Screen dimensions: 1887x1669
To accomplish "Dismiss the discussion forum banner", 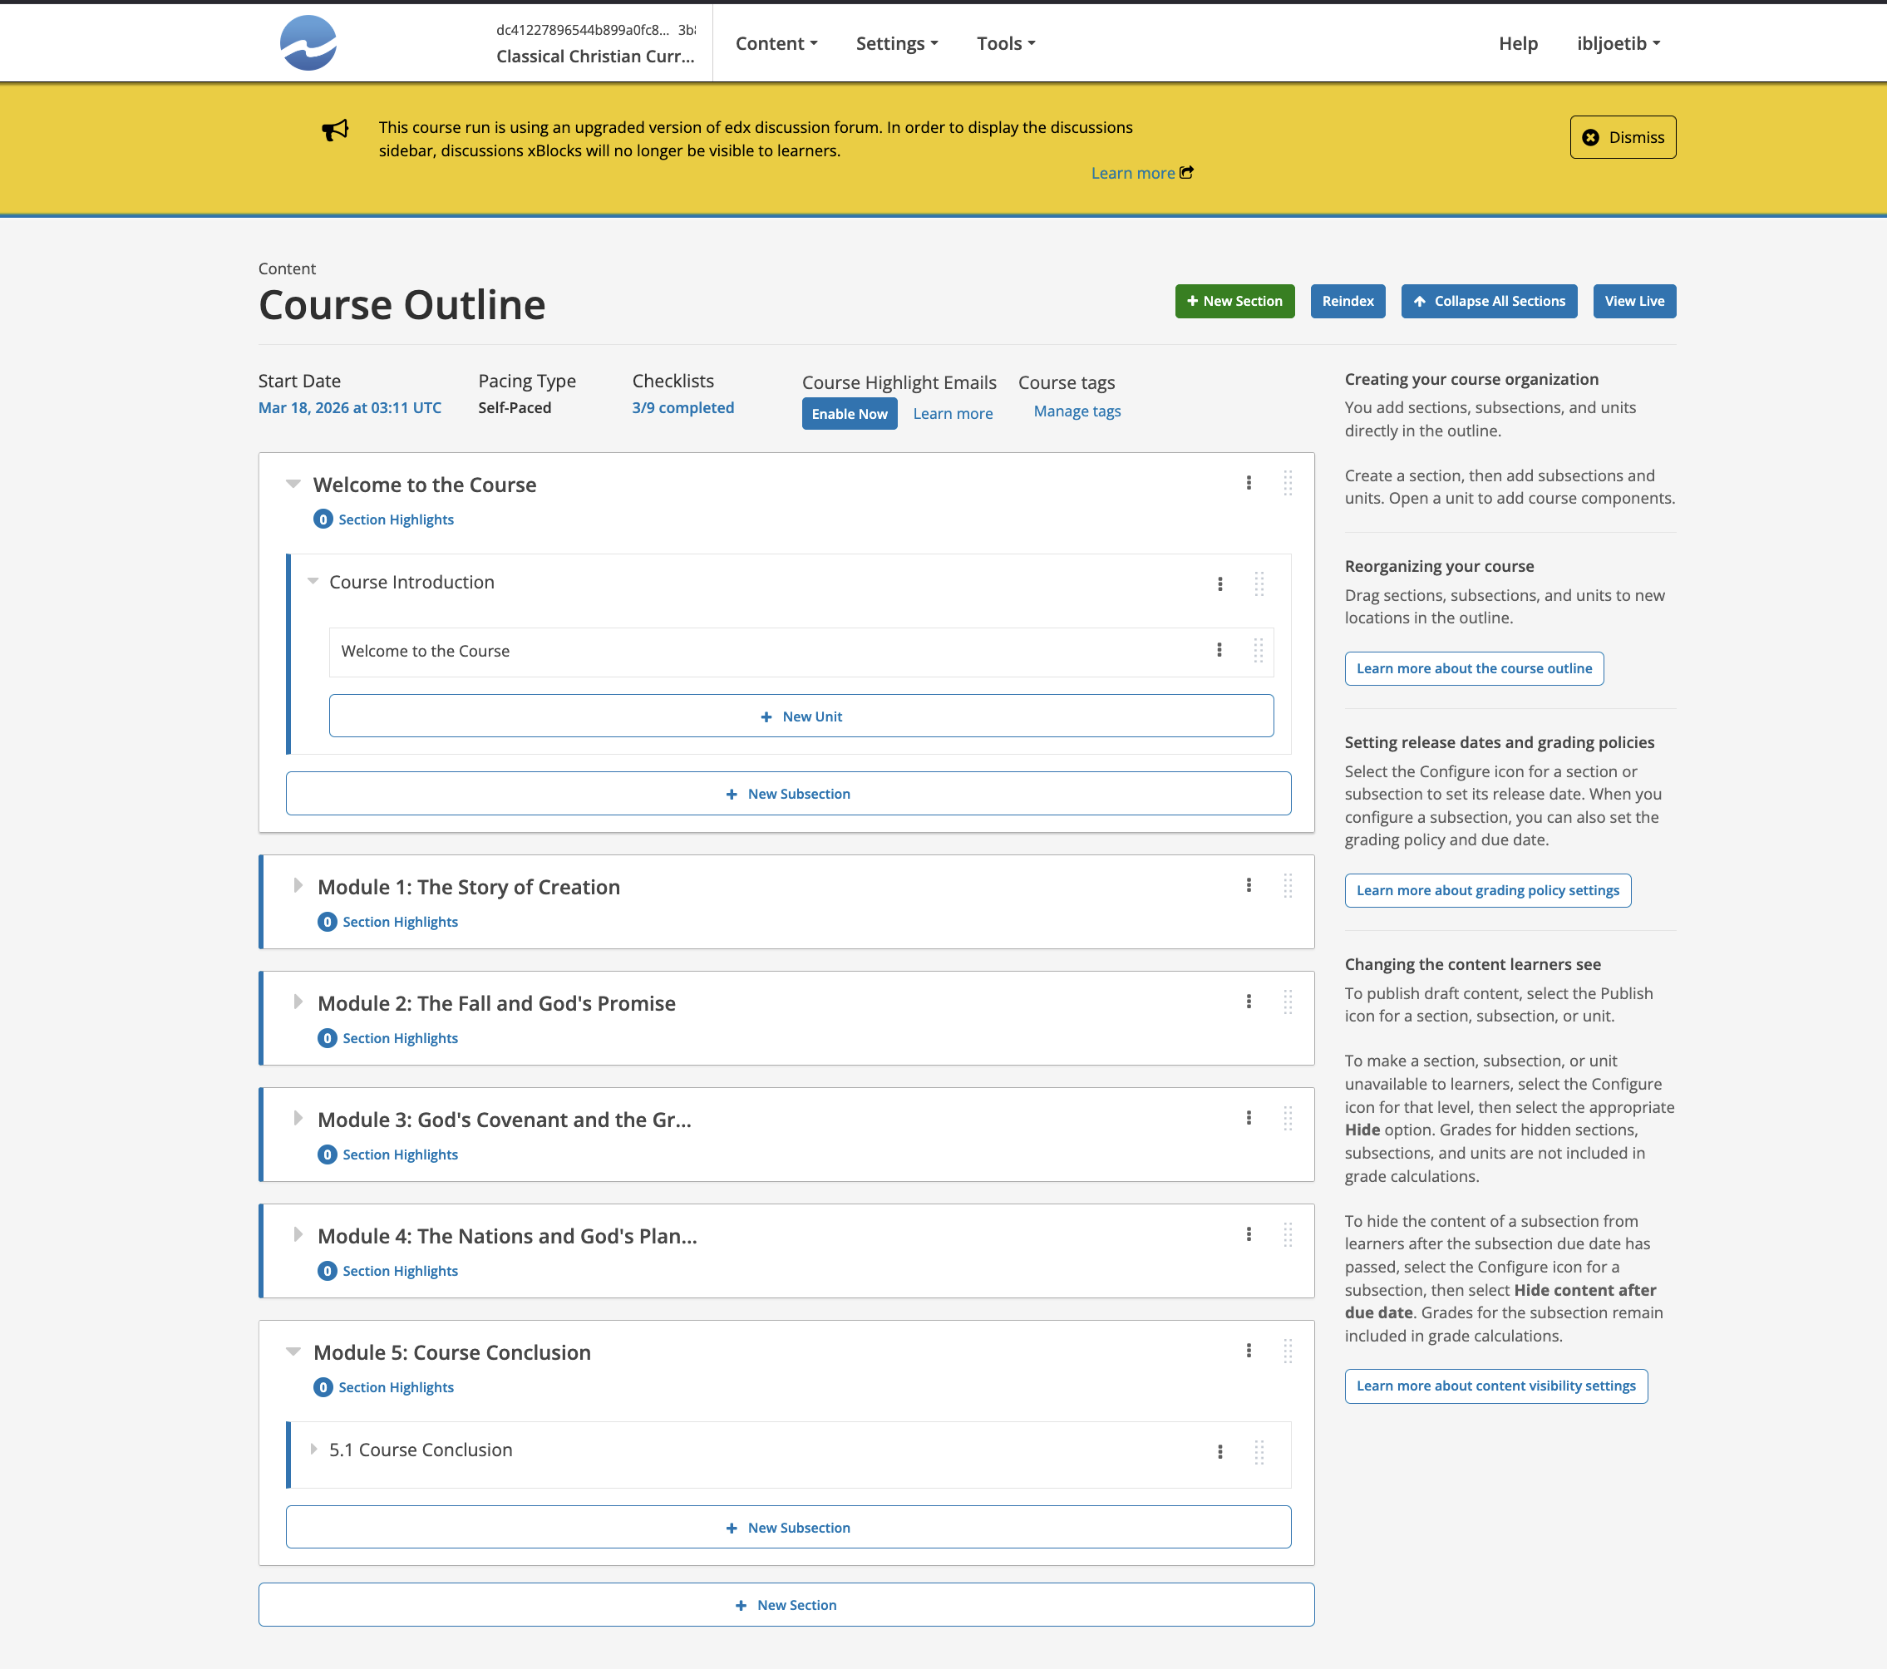I will (1623, 136).
